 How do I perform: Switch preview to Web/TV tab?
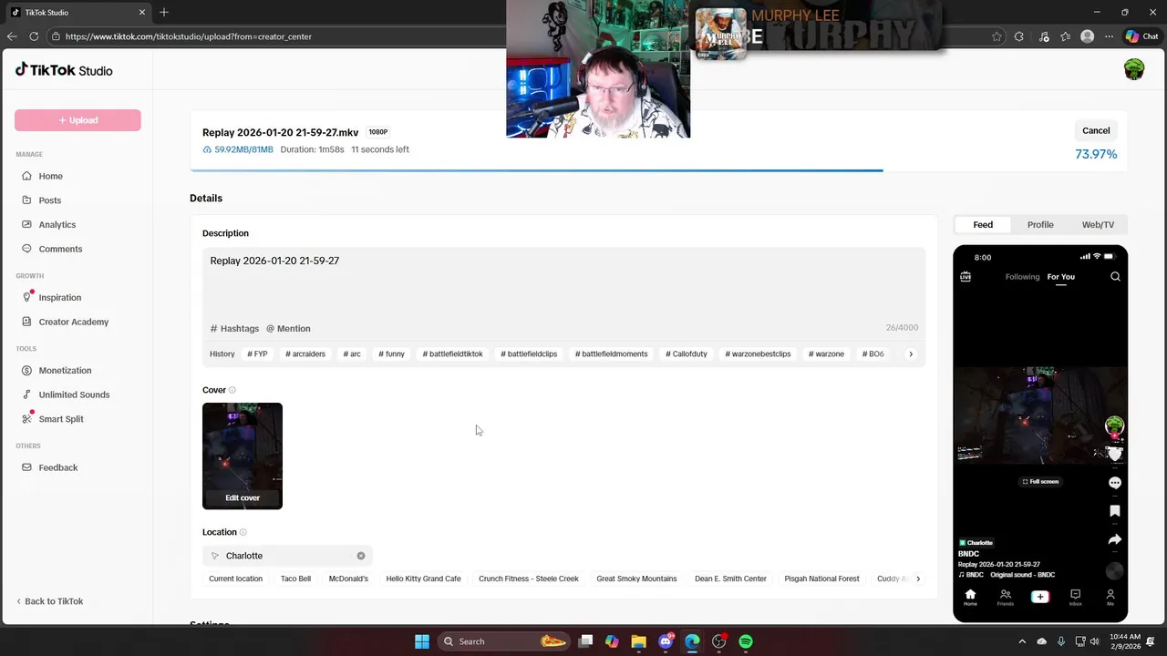coord(1098,224)
